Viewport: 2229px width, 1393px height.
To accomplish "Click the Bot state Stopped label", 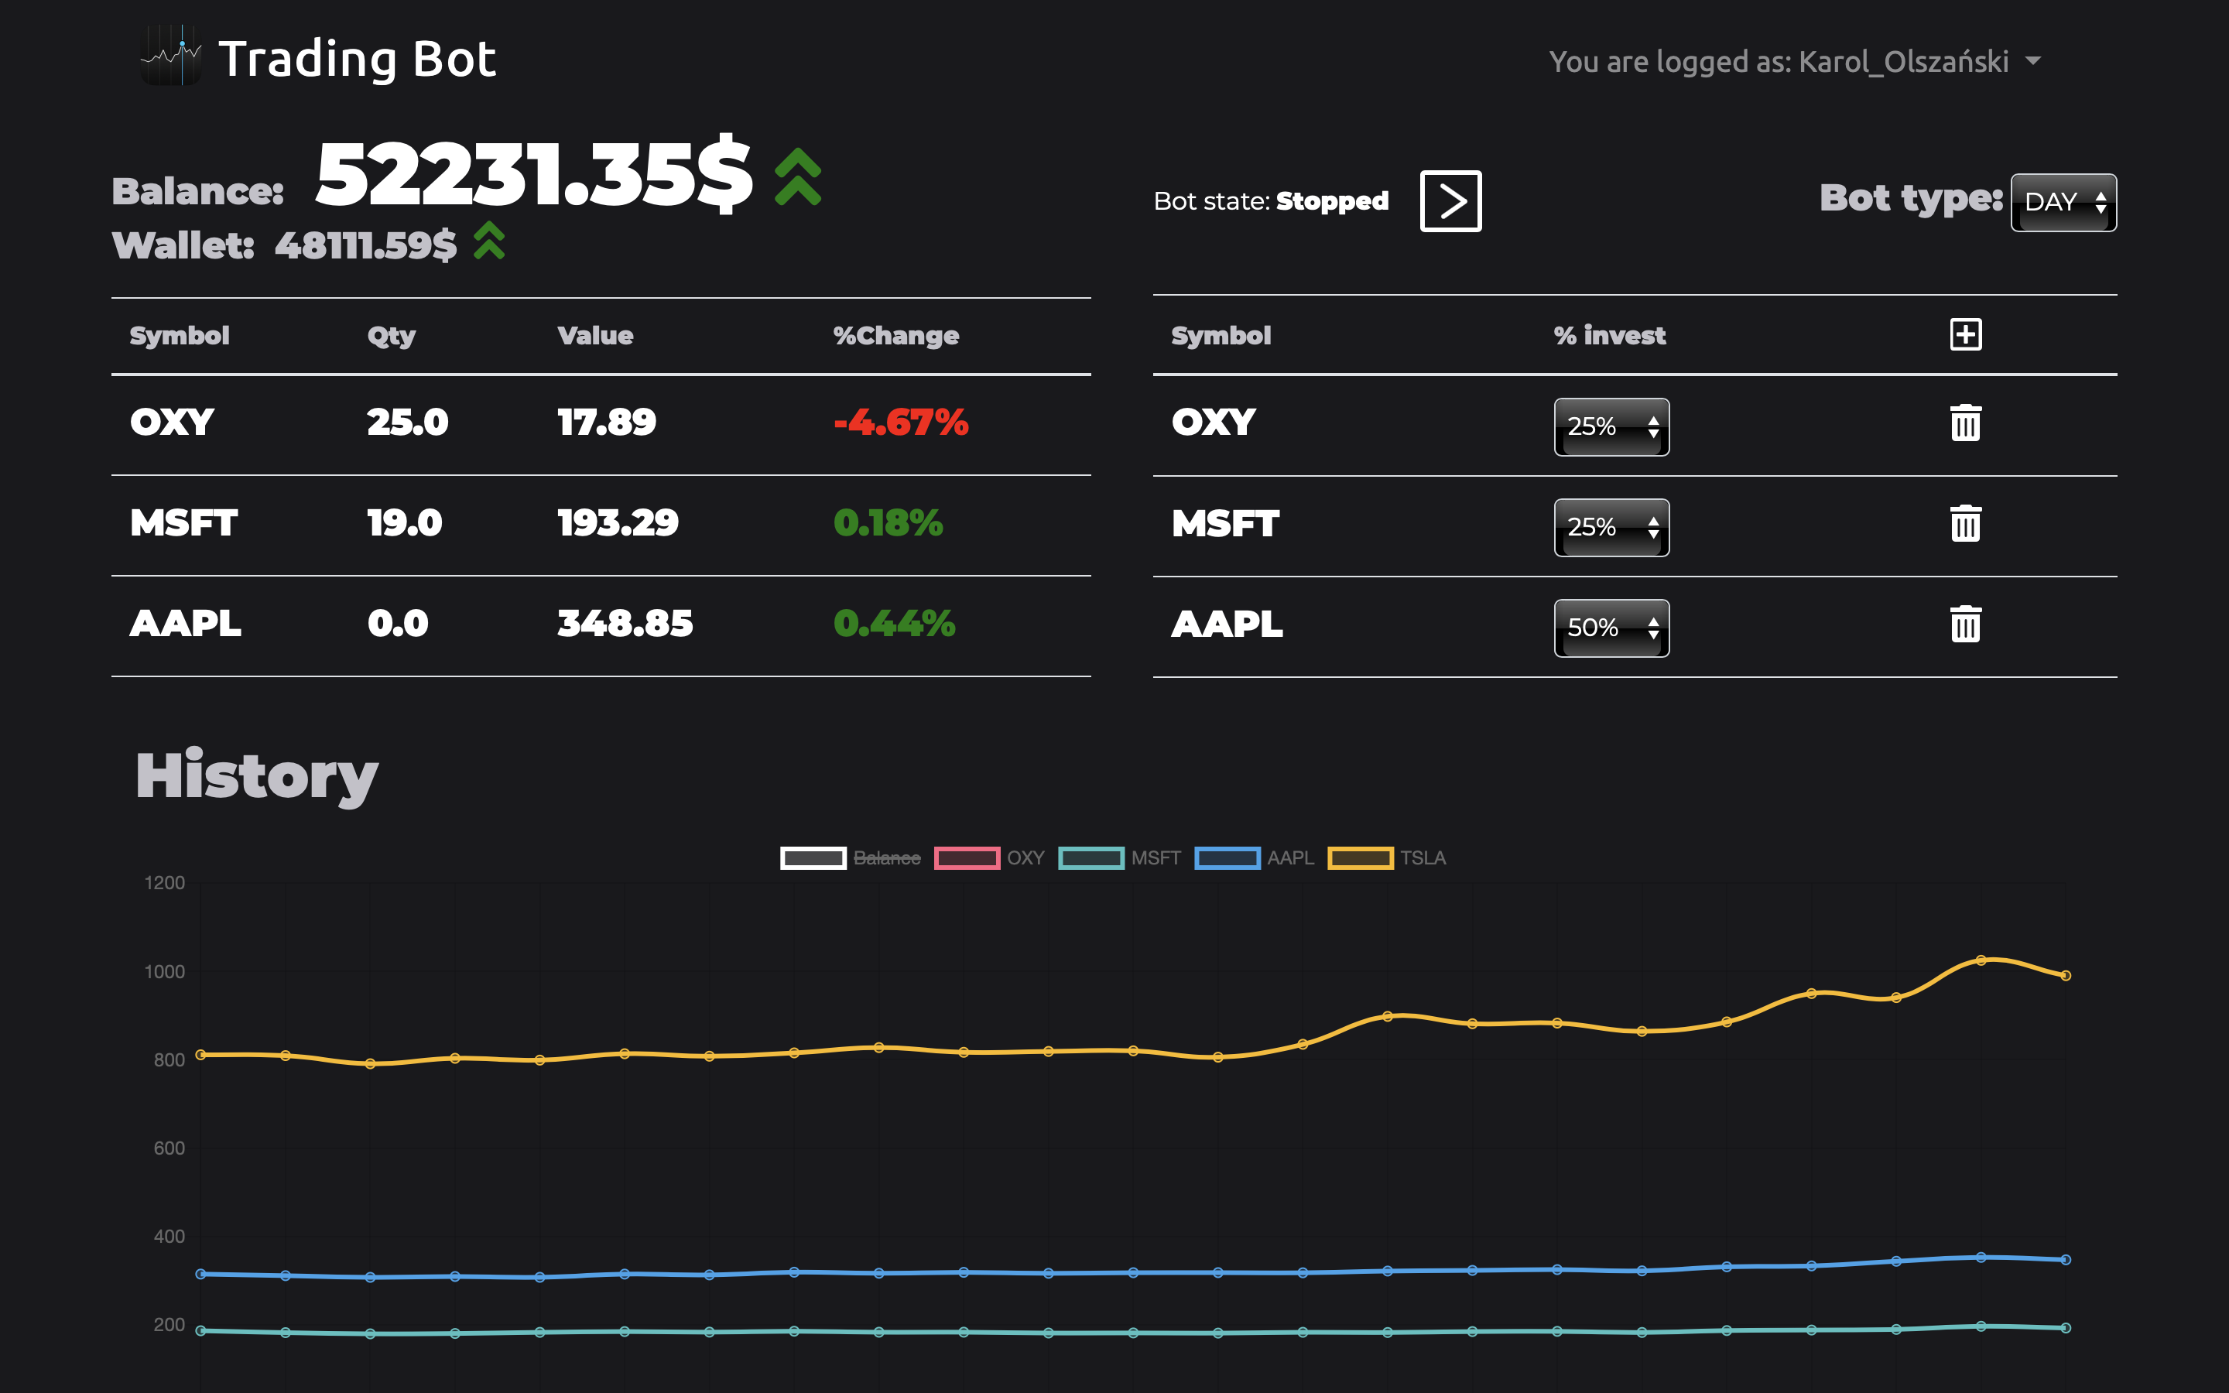I will (1271, 201).
